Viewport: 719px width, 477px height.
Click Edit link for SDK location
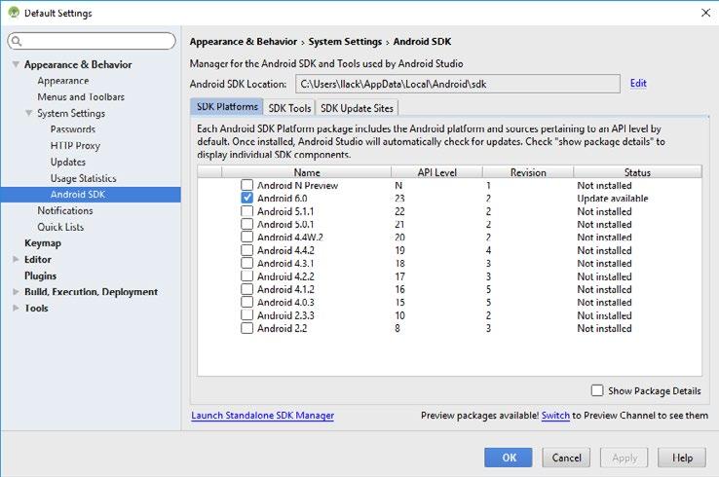pyautogui.click(x=638, y=84)
